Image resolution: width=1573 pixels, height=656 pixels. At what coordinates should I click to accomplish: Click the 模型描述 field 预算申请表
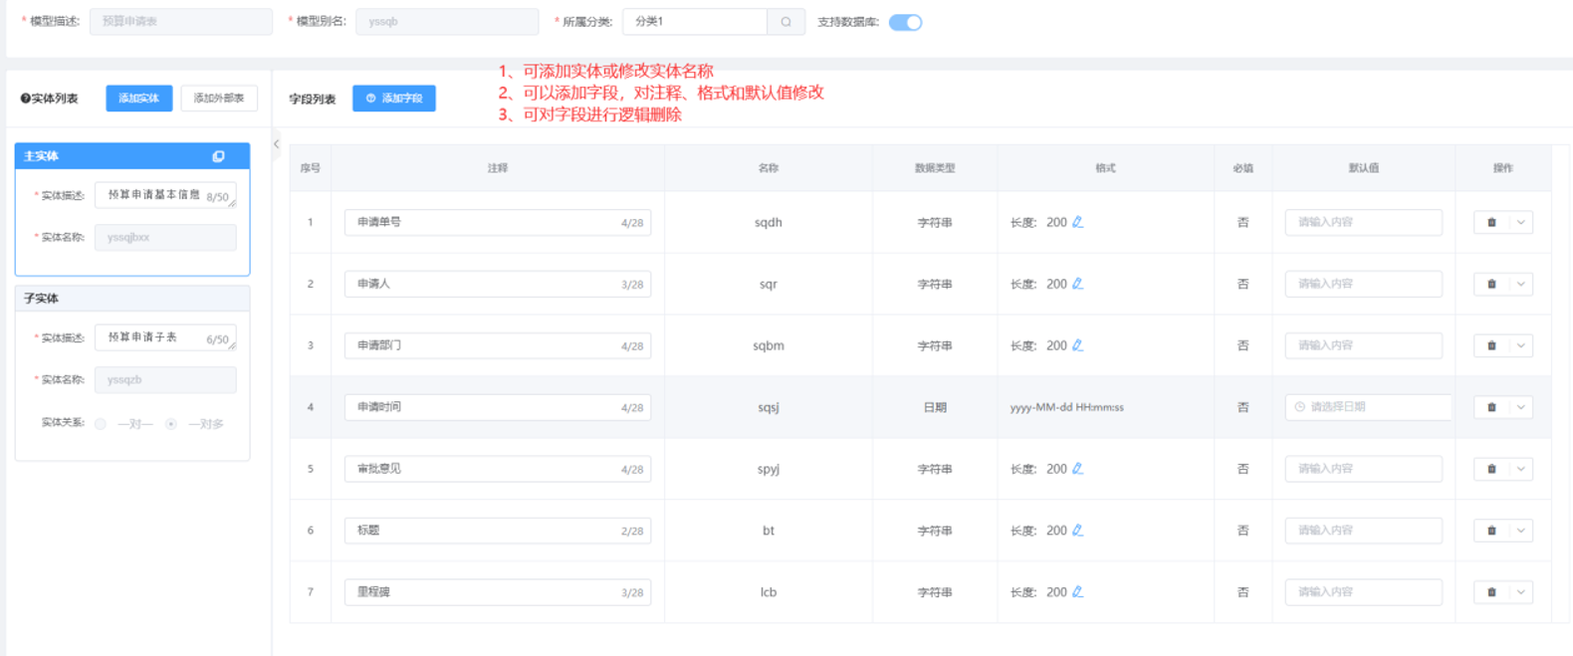(x=181, y=22)
